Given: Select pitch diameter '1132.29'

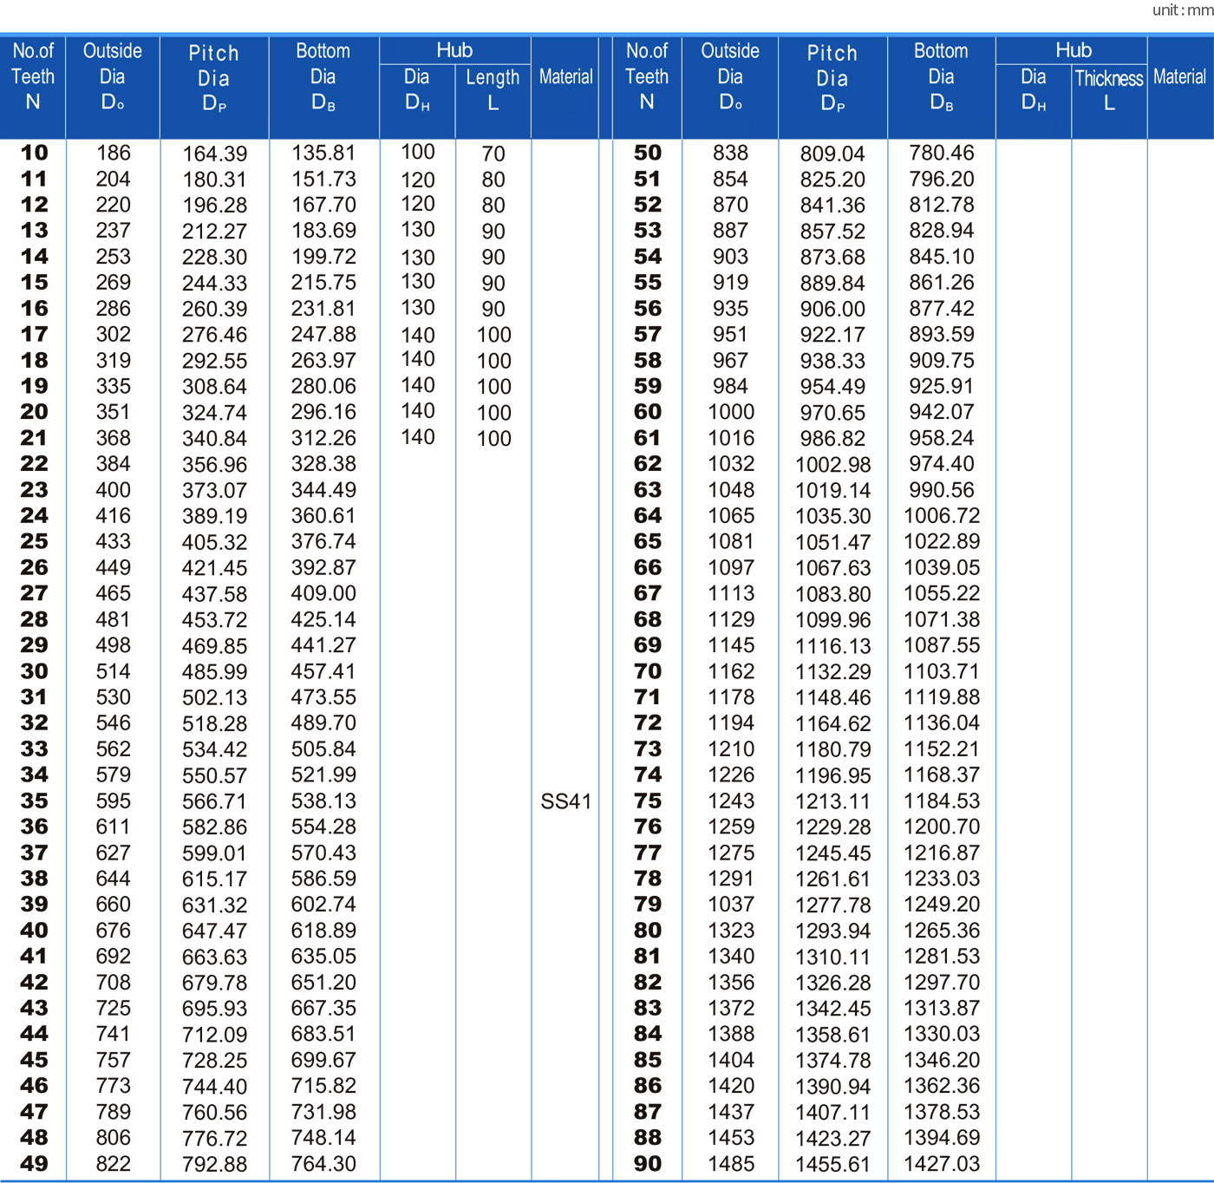Looking at the screenshot, I should point(832,672).
